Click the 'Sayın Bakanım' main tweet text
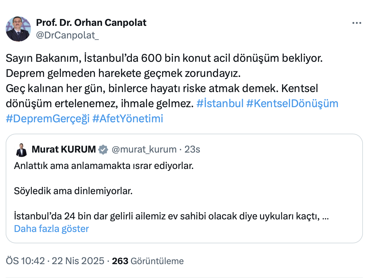Viewport: 373px width, 278px height. pyautogui.click(x=164, y=58)
